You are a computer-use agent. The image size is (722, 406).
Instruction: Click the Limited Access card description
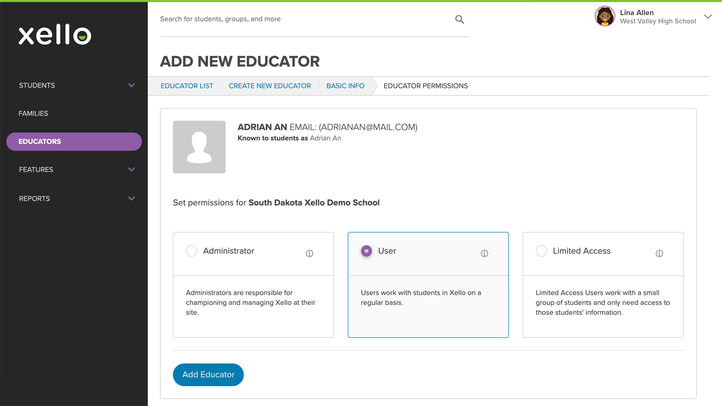click(x=603, y=303)
